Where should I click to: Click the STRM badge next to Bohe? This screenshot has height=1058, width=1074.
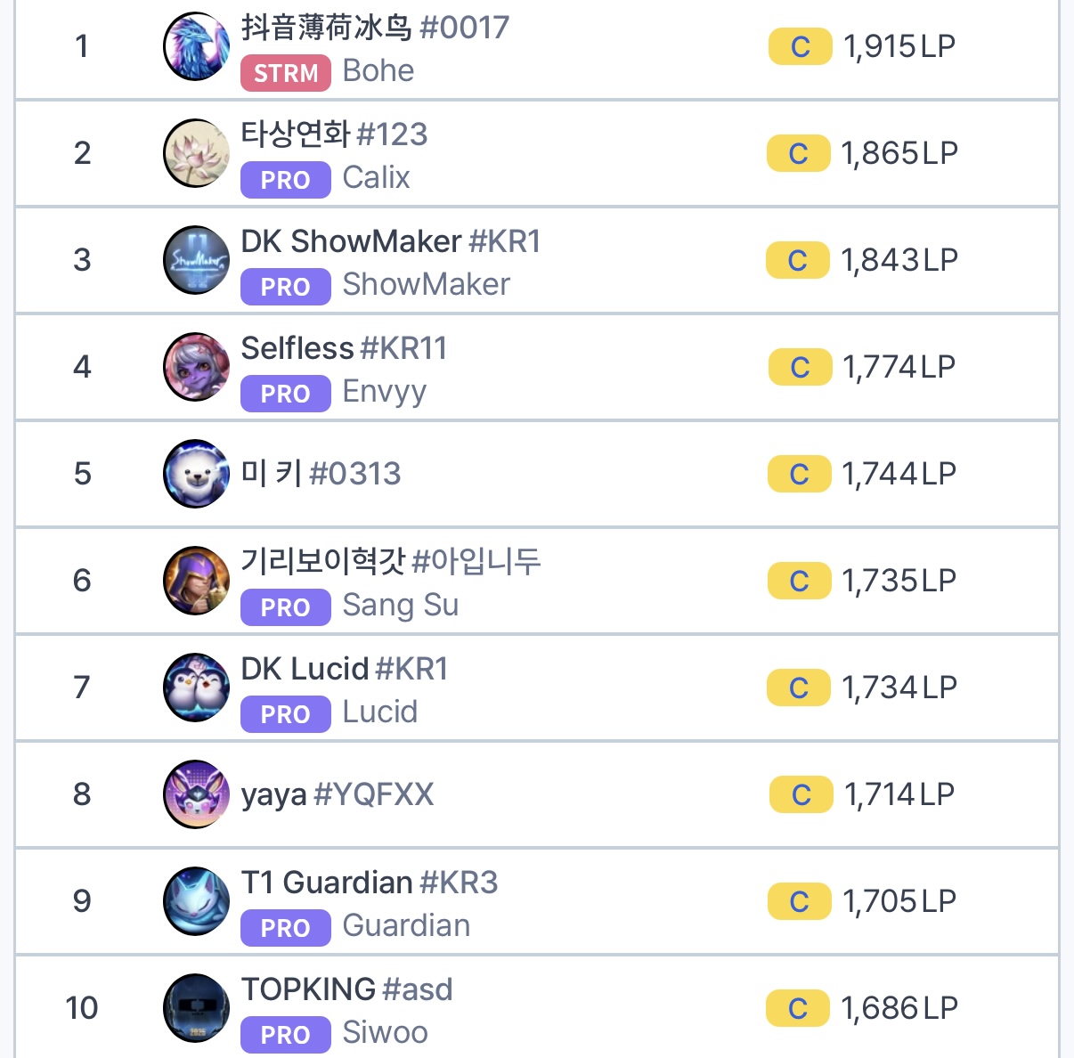[x=285, y=73]
